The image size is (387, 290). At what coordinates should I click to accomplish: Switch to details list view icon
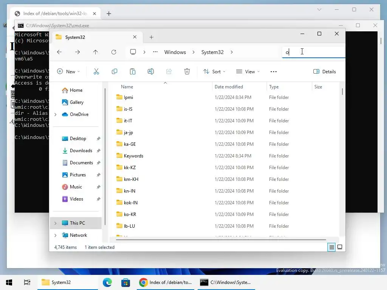pyautogui.click(x=332, y=247)
